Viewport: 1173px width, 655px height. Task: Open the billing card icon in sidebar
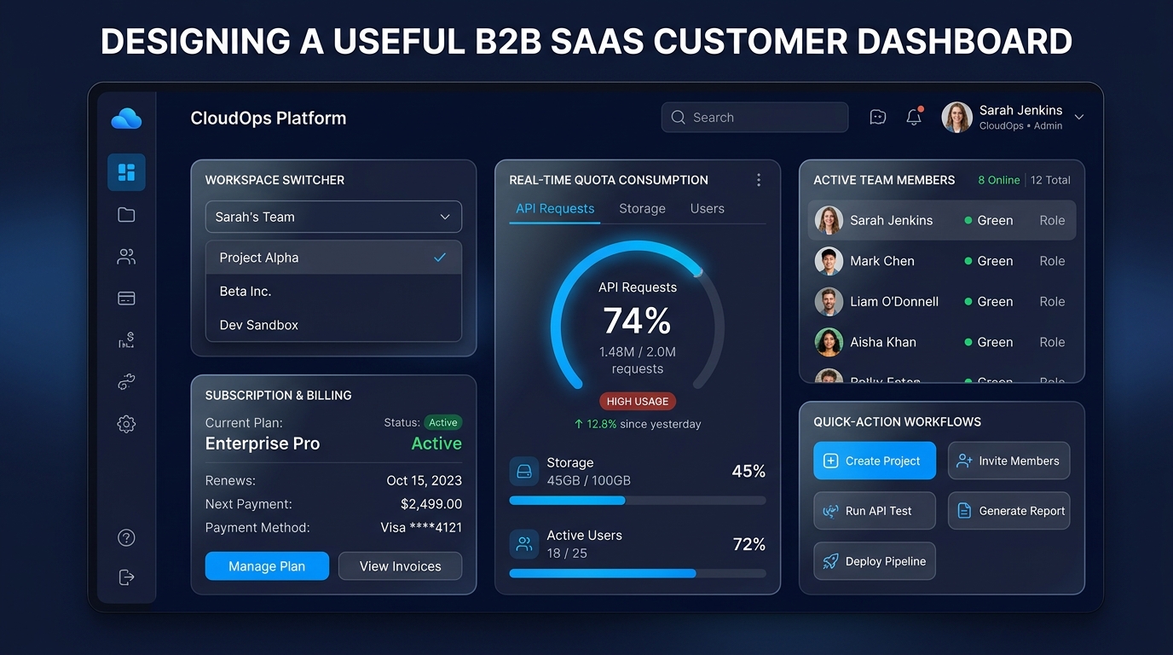click(126, 299)
